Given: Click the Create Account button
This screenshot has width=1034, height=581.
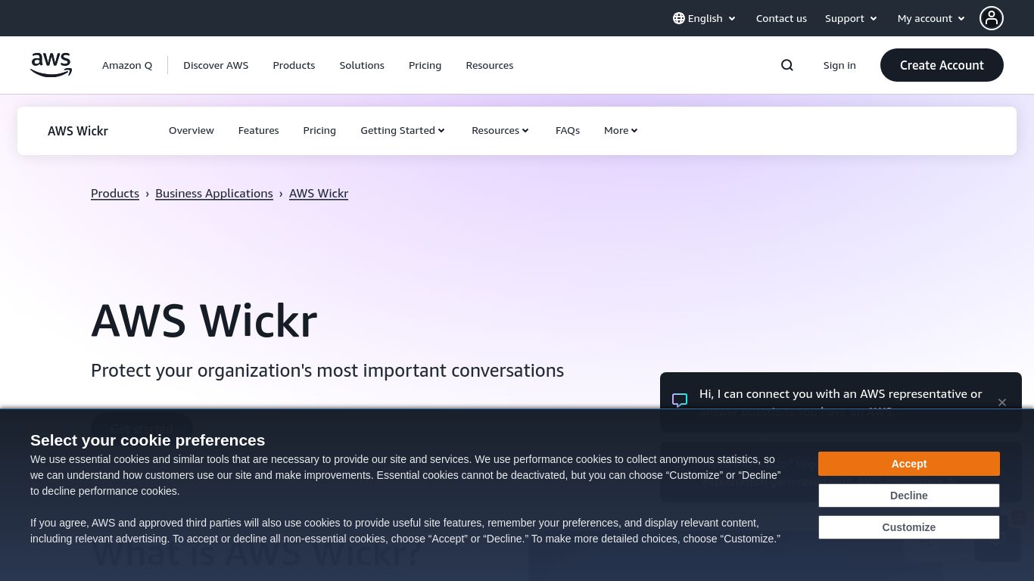Looking at the screenshot, I should 942,65.
